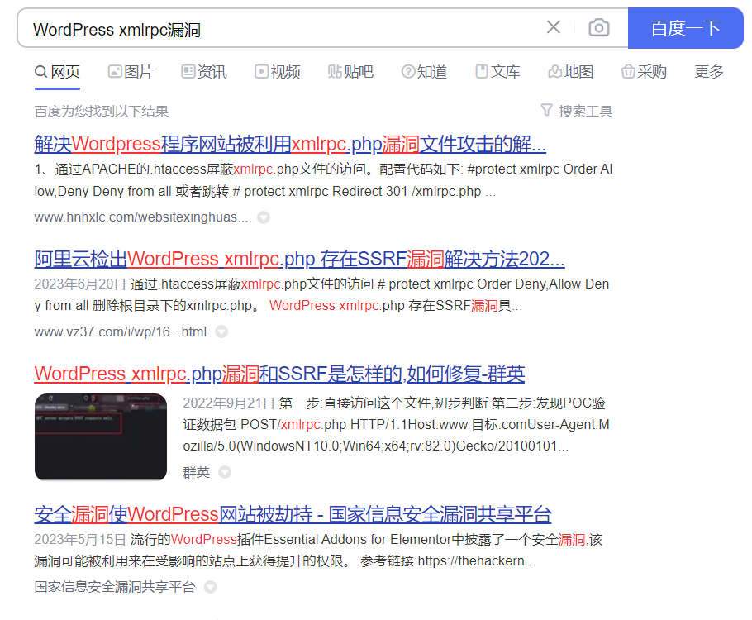
Task: Open the 贴吧 tab
Action: [350, 72]
